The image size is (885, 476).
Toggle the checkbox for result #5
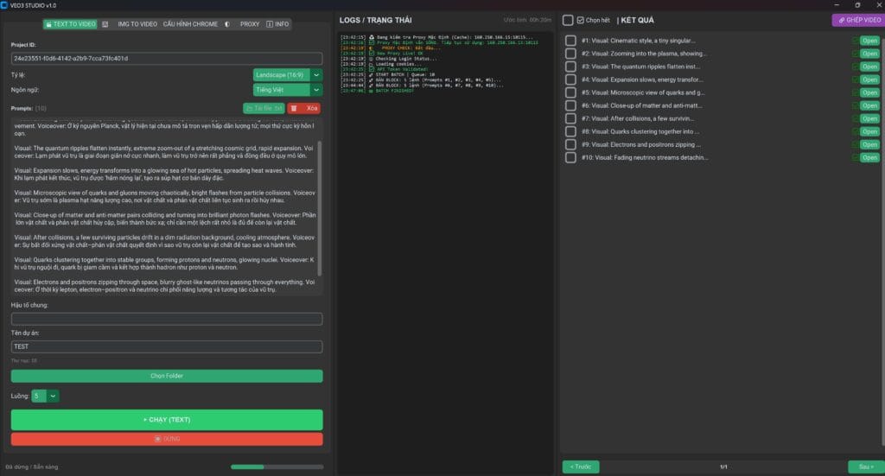[x=570, y=92]
